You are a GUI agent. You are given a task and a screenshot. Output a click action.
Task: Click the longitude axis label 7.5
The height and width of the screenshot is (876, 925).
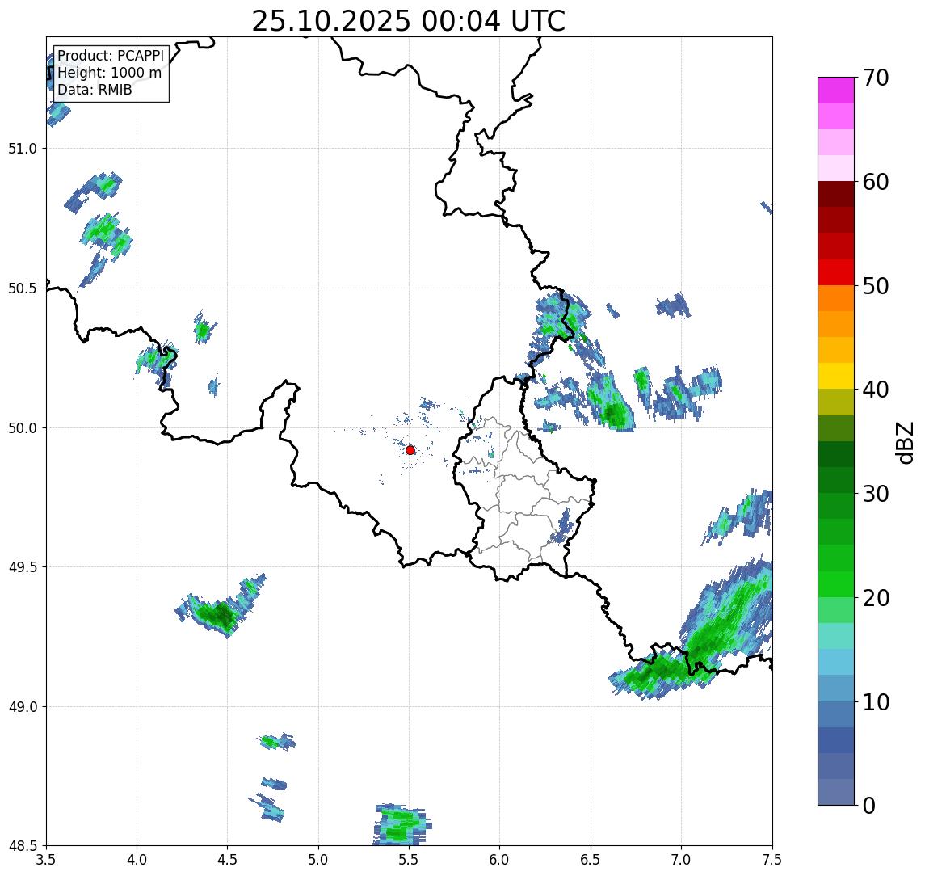pos(772,860)
